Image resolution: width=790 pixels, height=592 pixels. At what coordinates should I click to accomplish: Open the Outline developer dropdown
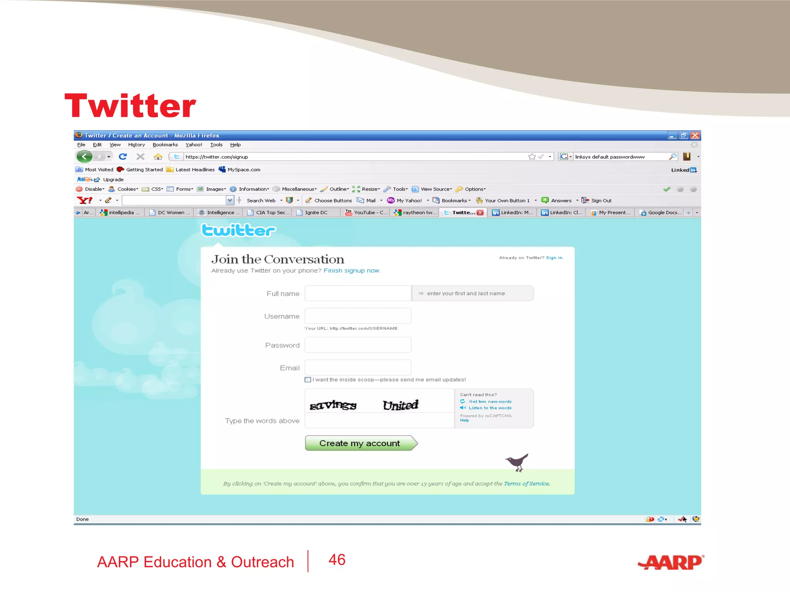point(334,189)
